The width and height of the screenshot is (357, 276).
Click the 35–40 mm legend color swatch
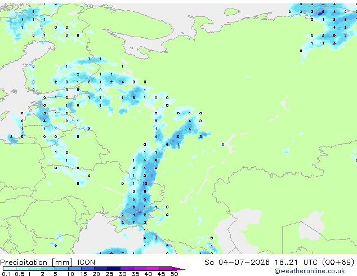pyautogui.click(x=140, y=269)
